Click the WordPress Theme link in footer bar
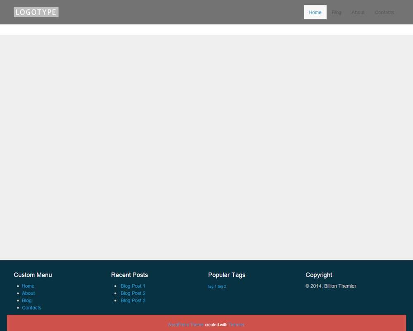The image size is (413, 331). pos(185,325)
